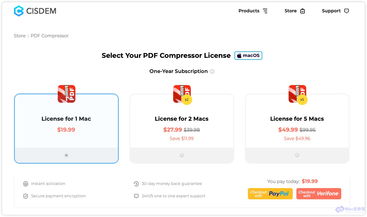This screenshot has width=367, height=217.
Task: Click the PDF Compressor icon for 1 Mac
Action: (x=66, y=94)
